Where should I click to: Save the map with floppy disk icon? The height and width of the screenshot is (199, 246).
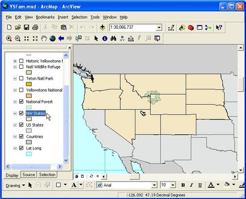26,27
